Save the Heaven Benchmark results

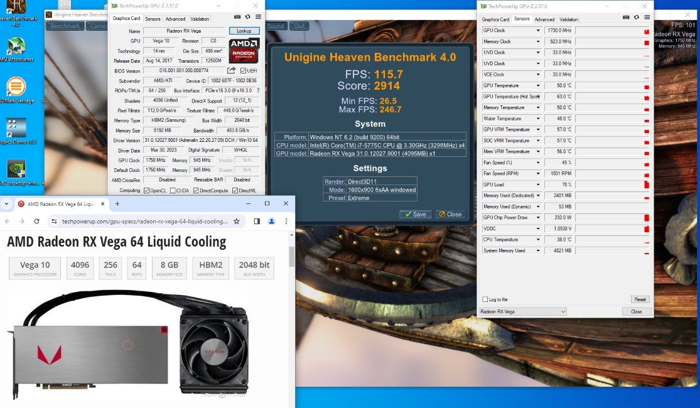(x=416, y=214)
